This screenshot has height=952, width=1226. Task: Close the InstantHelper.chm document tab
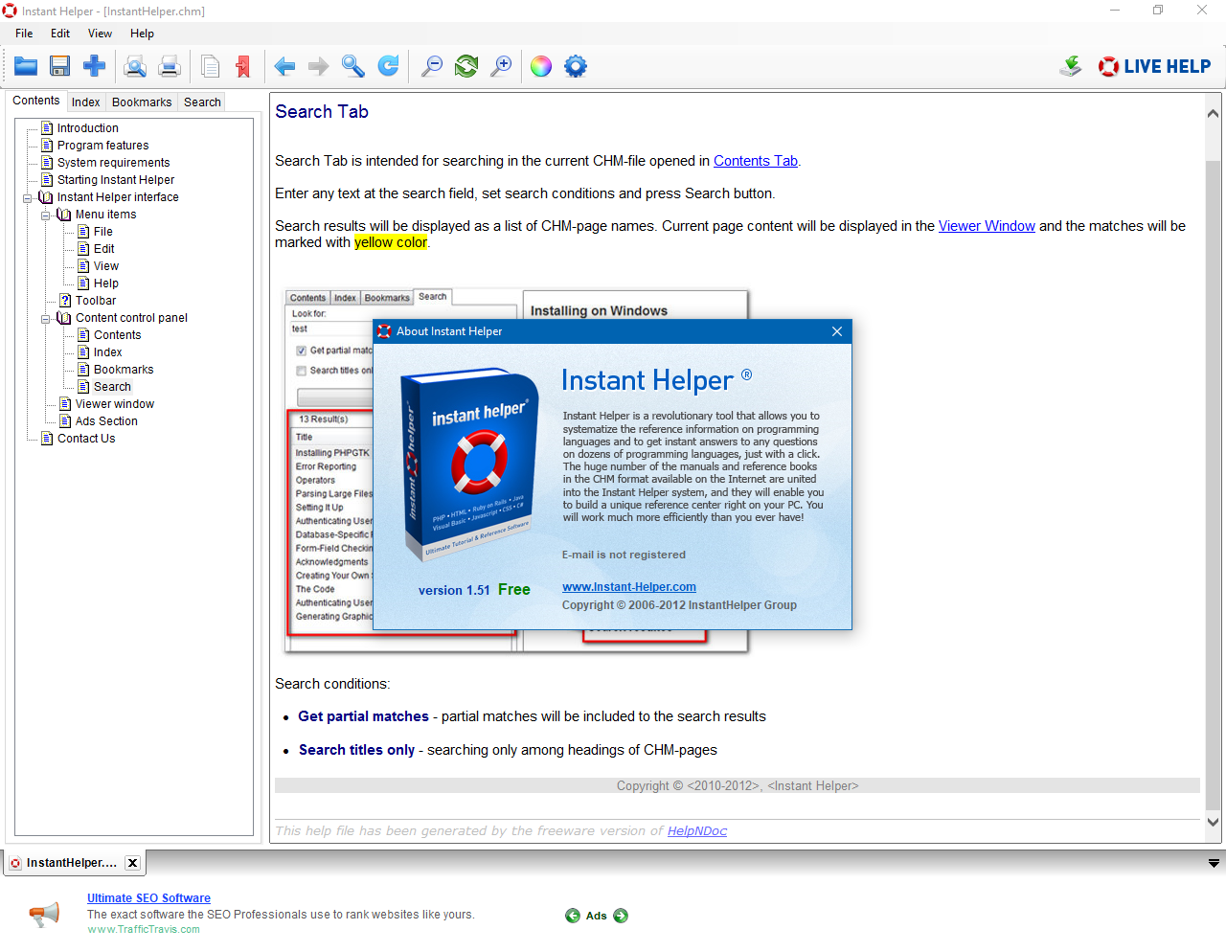click(132, 863)
